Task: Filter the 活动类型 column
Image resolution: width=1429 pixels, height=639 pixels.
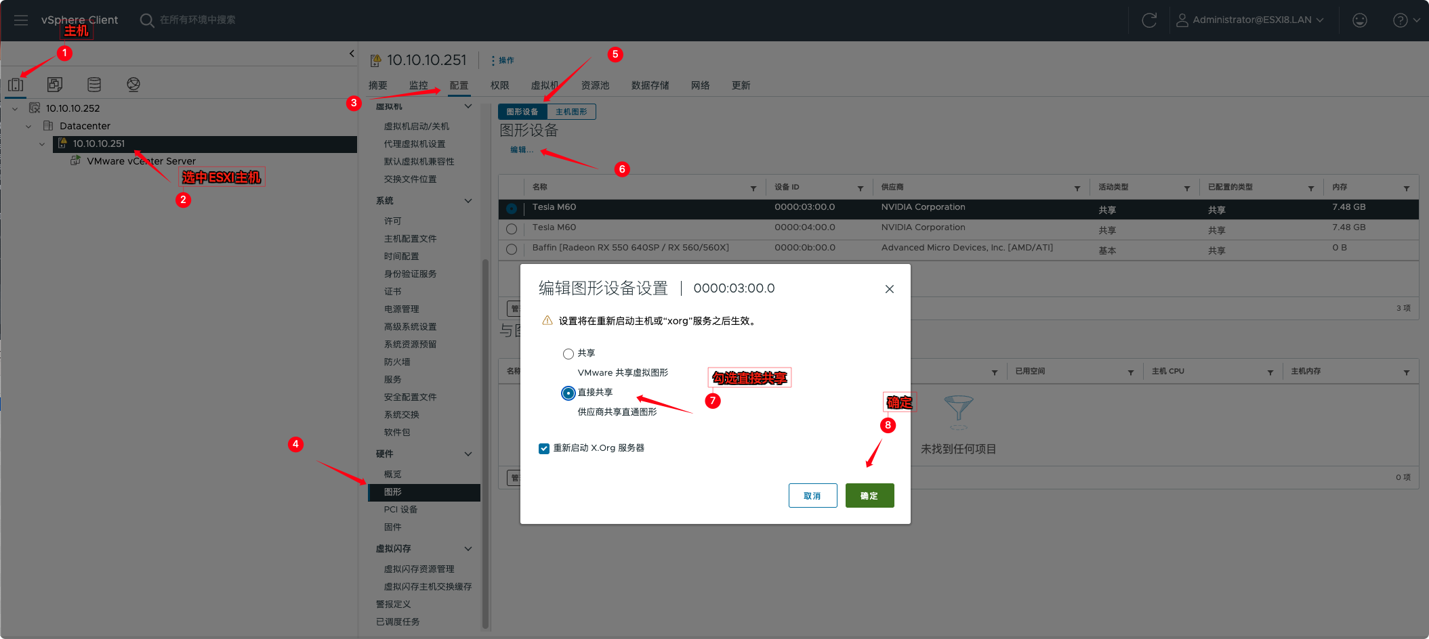Action: click(x=1187, y=188)
